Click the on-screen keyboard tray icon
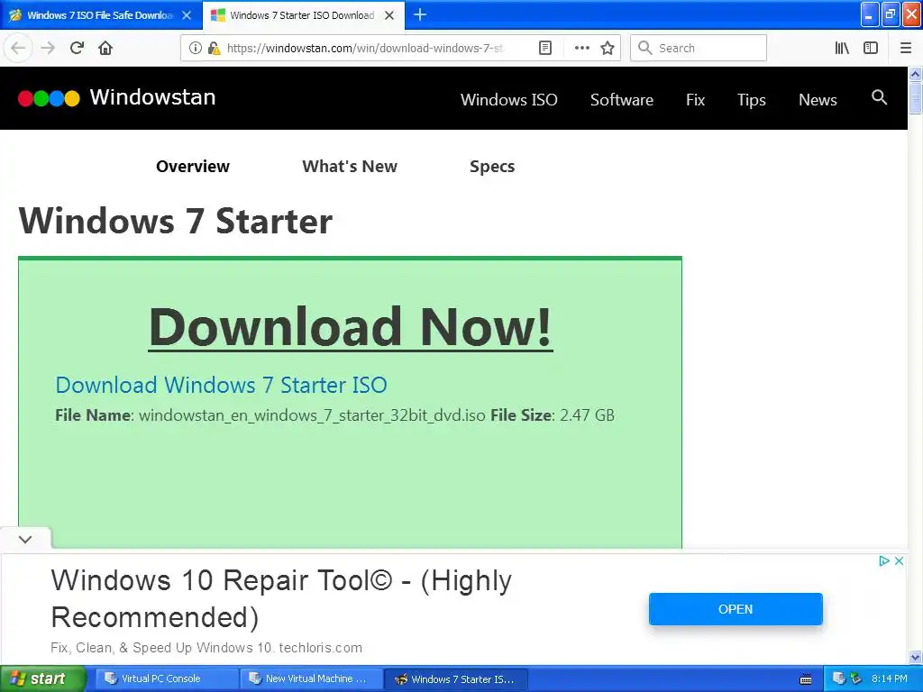This screenshot has width=923, height=692. point(806,679)
